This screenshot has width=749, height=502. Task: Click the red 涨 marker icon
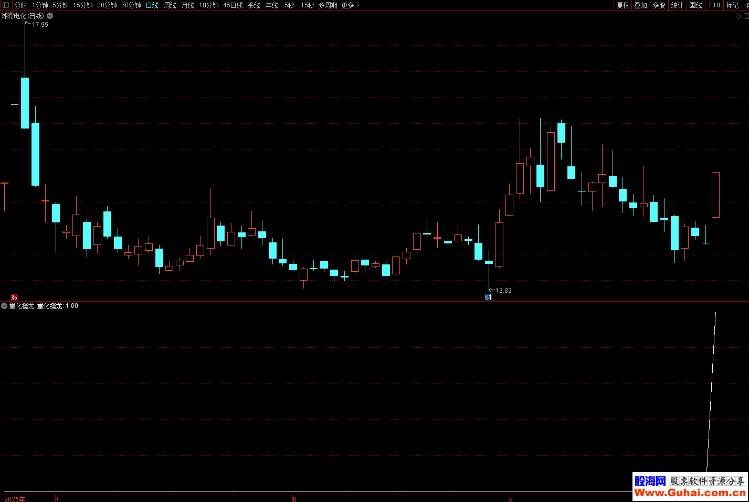[x=15, y=297]
